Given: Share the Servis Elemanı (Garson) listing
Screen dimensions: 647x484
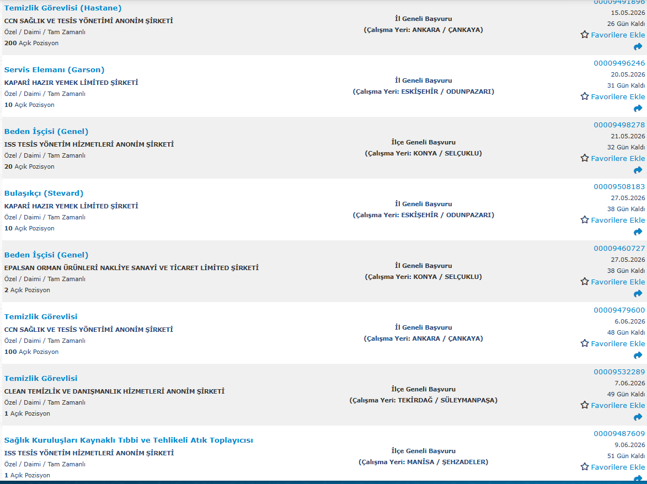Looking at the screenshot, I should [638, 109].
